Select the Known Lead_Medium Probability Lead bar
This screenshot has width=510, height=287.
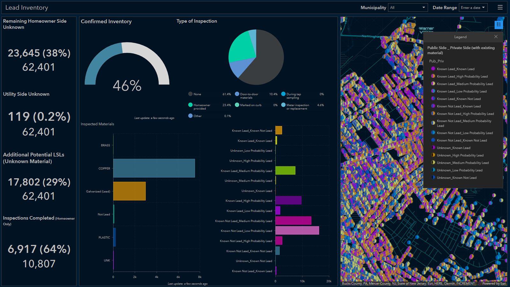pyautogui.click(x=285, y=171)
